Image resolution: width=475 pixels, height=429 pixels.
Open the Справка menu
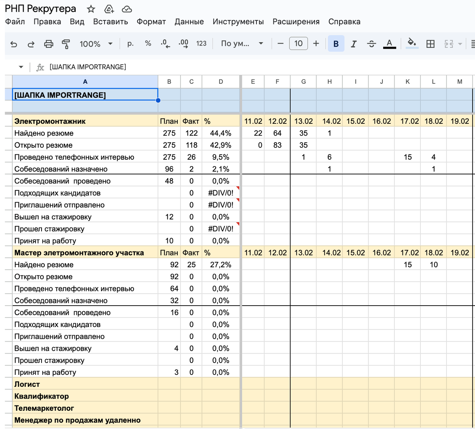(x=344, y=22)
